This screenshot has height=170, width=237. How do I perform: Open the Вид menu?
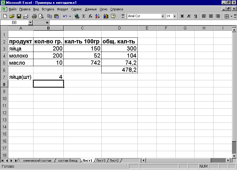[36, 9]
